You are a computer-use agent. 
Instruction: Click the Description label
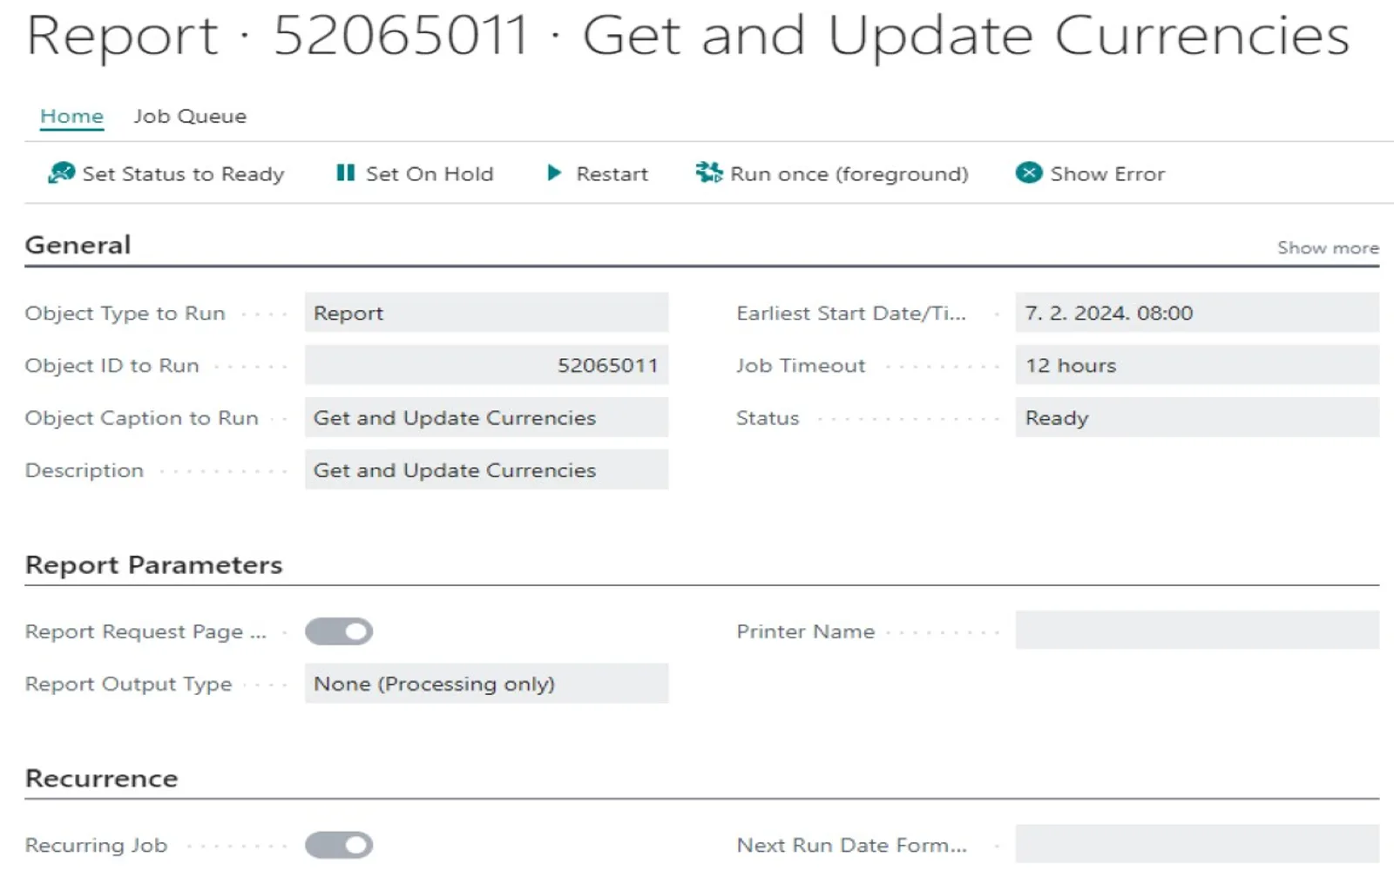84,470
